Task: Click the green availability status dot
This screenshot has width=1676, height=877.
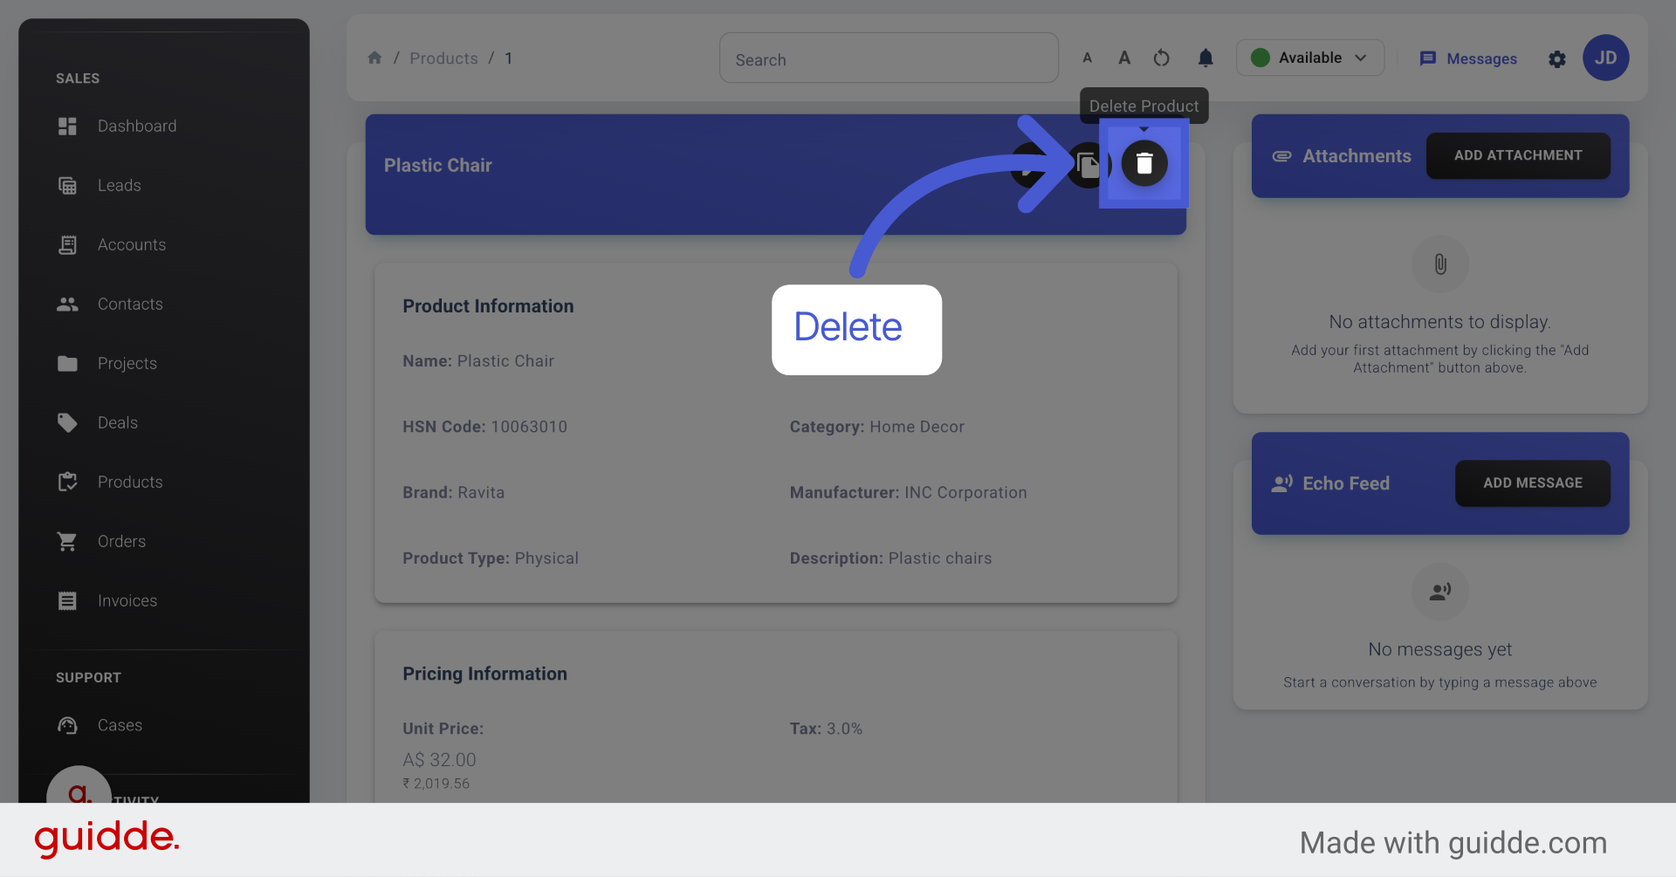Action: pyautogui.click(x=1260, y=57)
